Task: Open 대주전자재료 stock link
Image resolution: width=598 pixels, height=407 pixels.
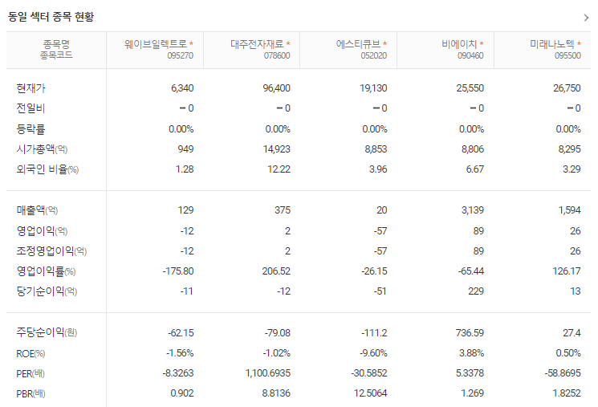Action: (257, 44)
